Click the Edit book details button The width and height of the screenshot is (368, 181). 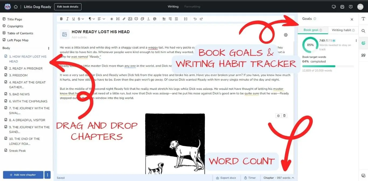click(x=68, y=7)
